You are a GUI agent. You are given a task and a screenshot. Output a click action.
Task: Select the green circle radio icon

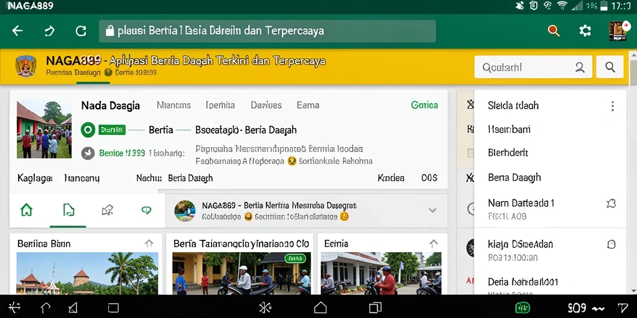[88, 130]
